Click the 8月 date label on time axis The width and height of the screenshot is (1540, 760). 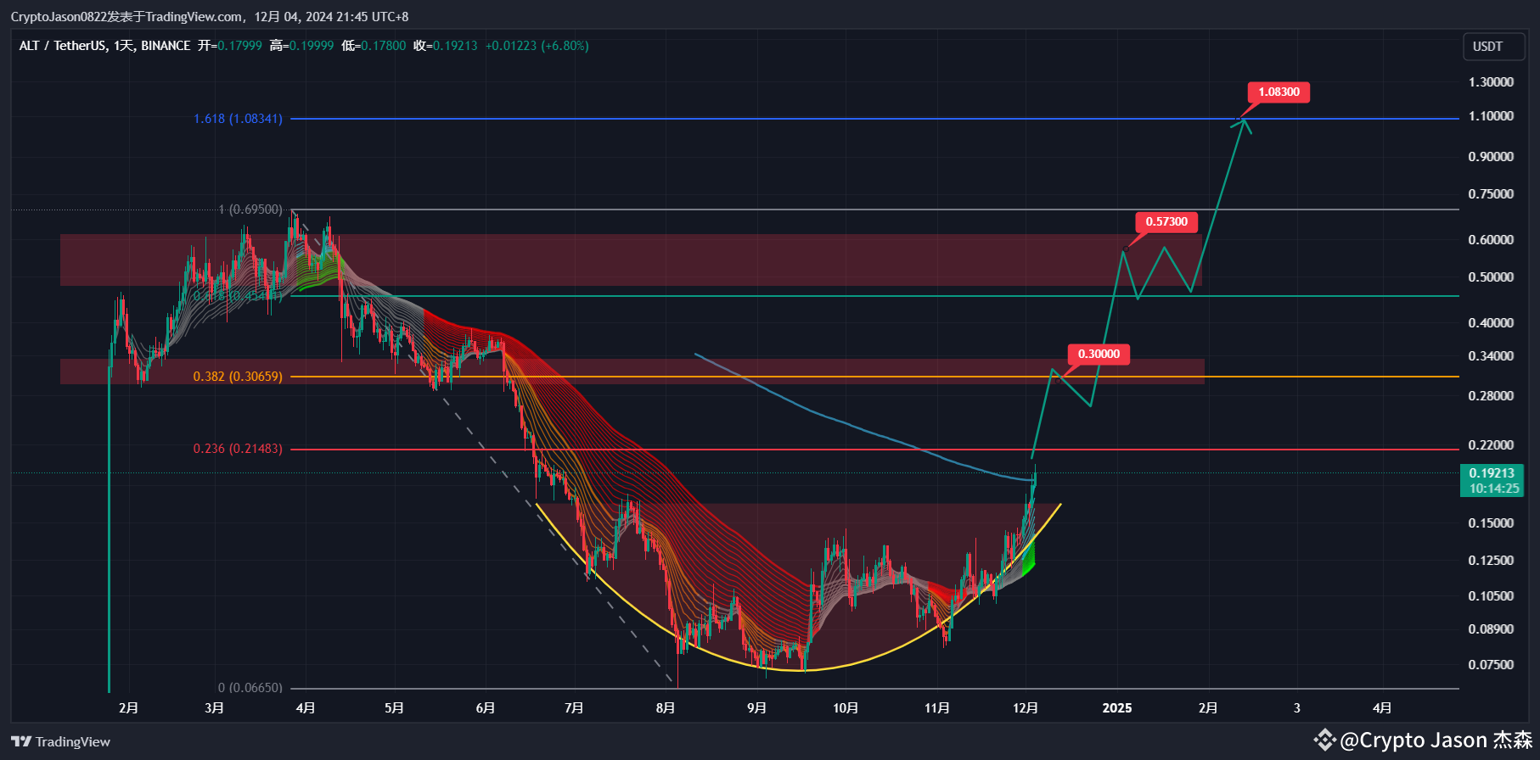point(666,708)
